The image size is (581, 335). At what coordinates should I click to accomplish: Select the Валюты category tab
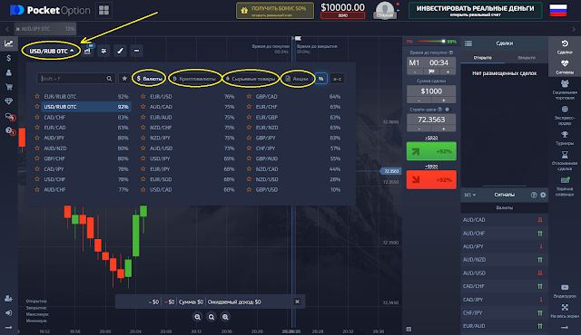[149, 78]
